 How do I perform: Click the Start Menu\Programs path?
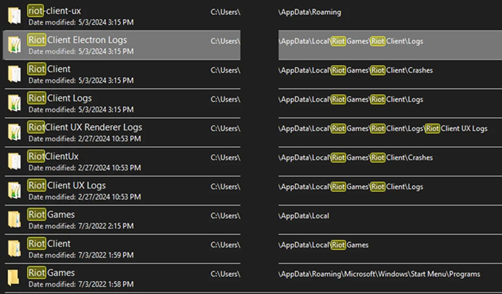point(379,274)
